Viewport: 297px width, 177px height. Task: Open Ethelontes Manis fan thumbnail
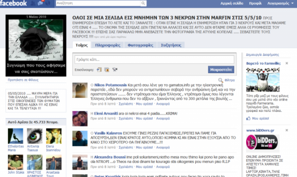click(16, 136)
